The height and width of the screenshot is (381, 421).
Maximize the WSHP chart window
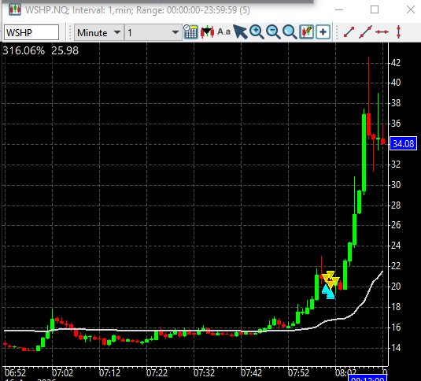pos(375,9)
